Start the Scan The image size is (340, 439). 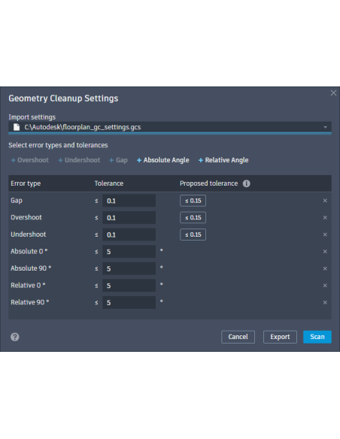click(x=317, y=337)
